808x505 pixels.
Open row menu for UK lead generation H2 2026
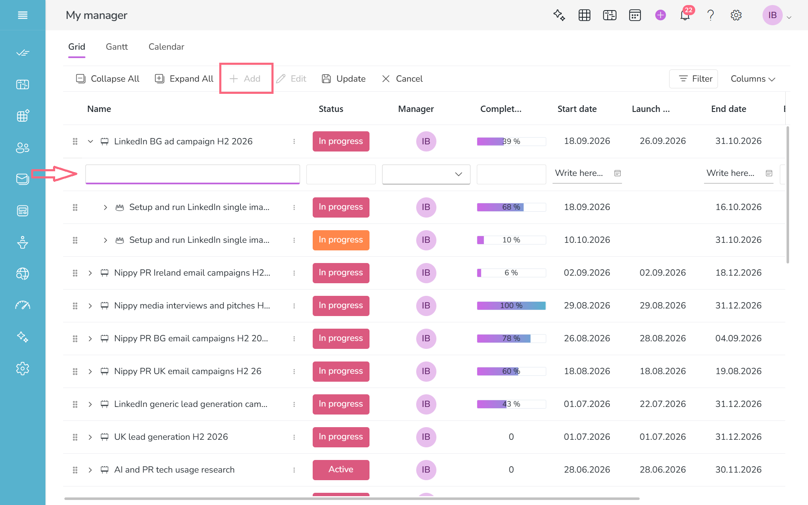coord(294,437)
